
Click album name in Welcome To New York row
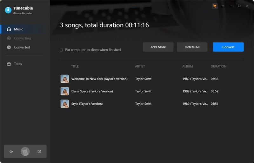[x=195, y=79]
